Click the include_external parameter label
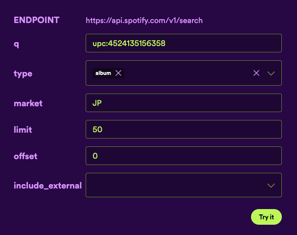Screen dimensions: 297x235 click(47, 185)
